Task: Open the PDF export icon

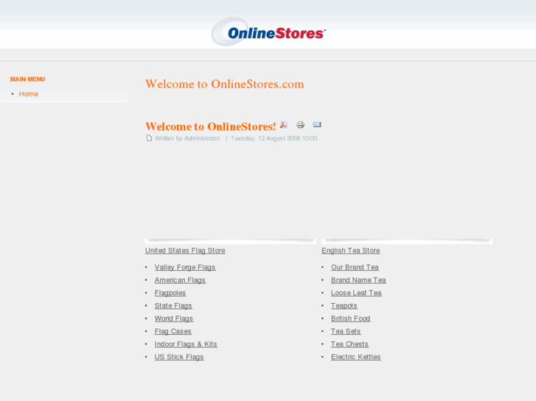Action: [x=284, y=125]
